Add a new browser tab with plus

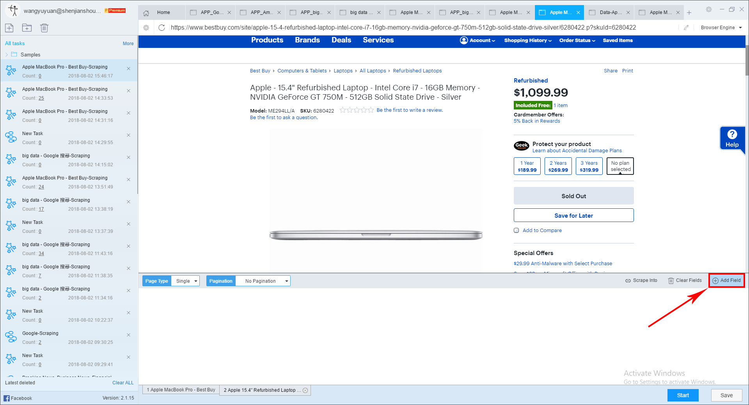[x=689, y=13]
